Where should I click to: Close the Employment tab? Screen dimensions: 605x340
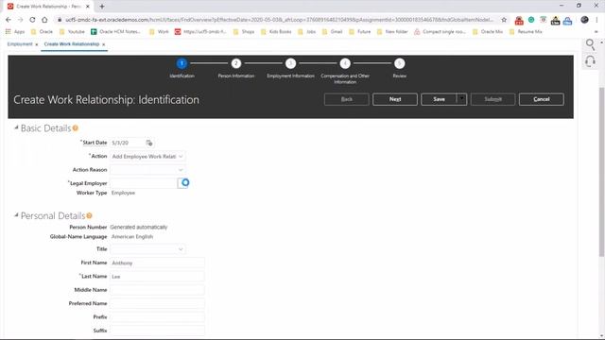(x=37, y=44)
